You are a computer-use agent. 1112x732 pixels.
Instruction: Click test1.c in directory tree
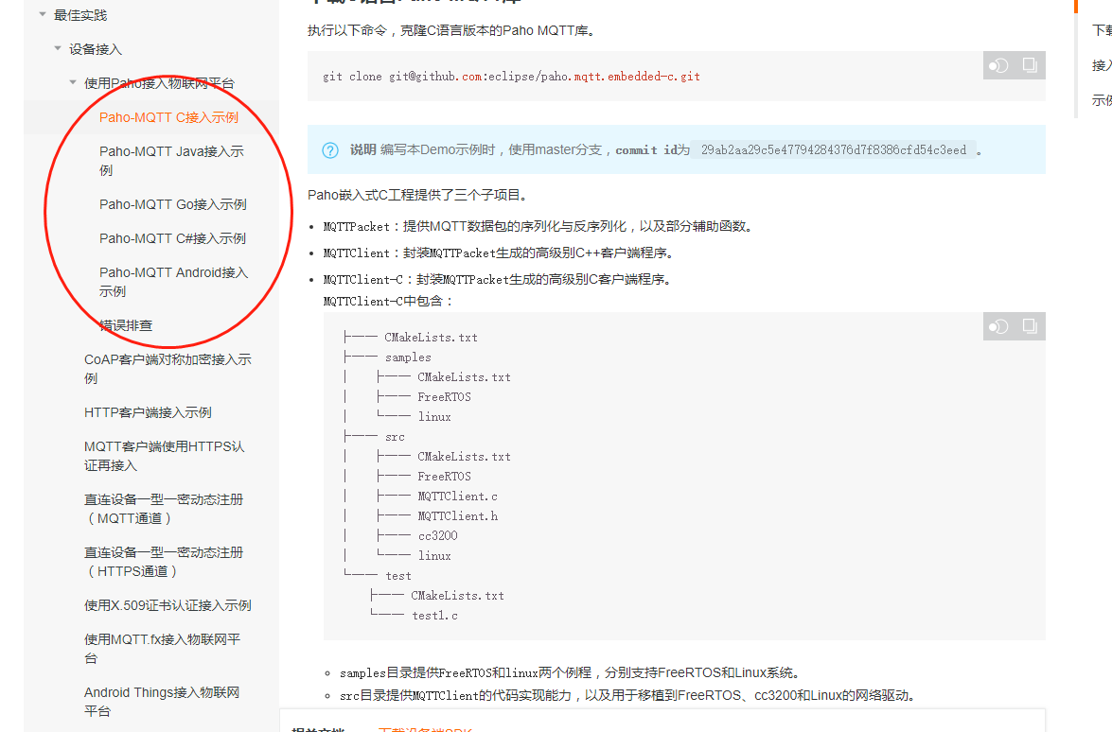(434, 616)
